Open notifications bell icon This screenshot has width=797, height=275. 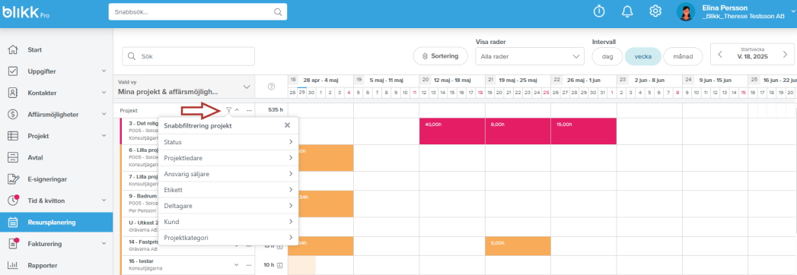pos(627,11)
